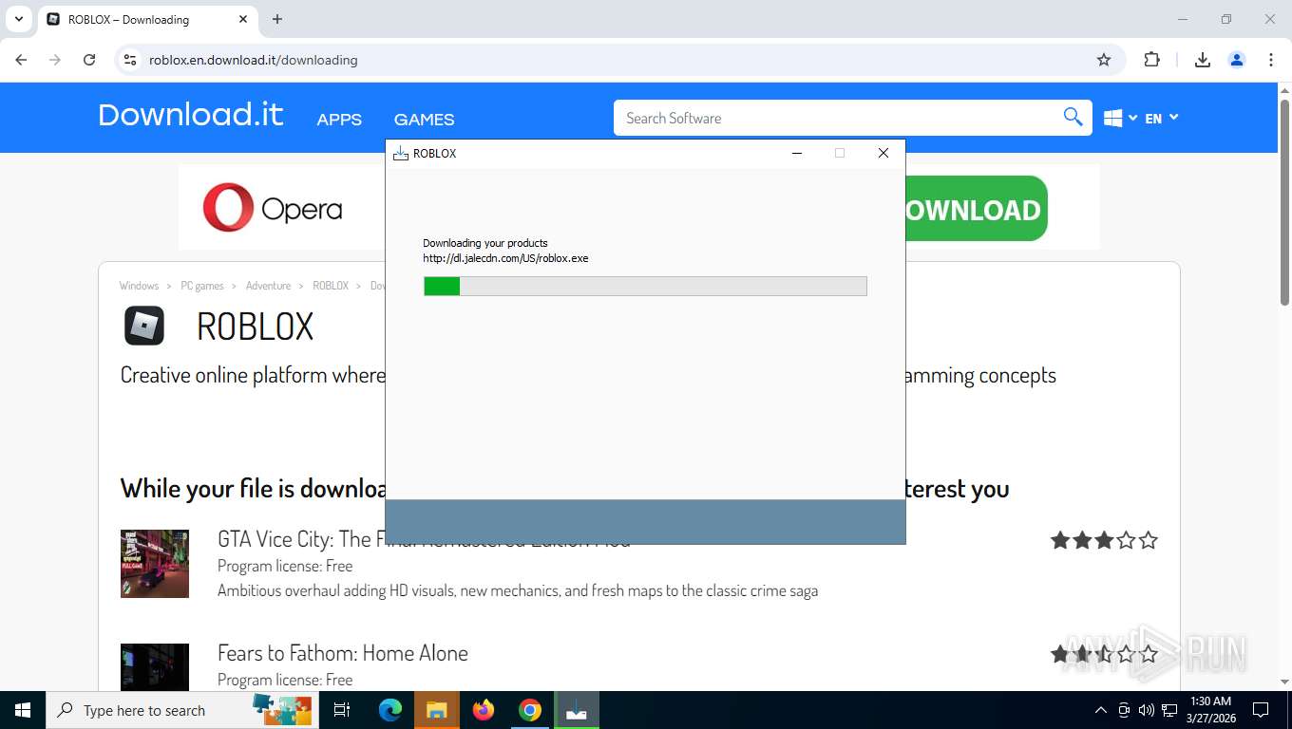Open the EN language dropdown
Image resolution: width=1292 pixels, height=729 pixels.
tap(1161, 118)
